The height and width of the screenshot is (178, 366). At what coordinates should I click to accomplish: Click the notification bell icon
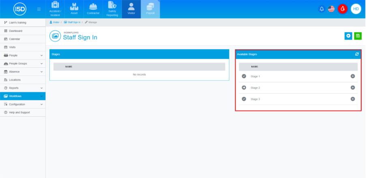[321, 9]
